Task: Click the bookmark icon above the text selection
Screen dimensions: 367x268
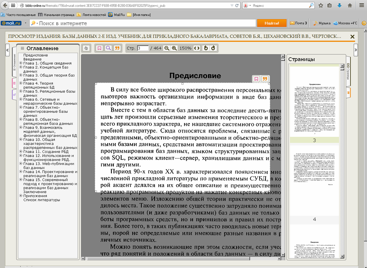Action: pos(256,79)
